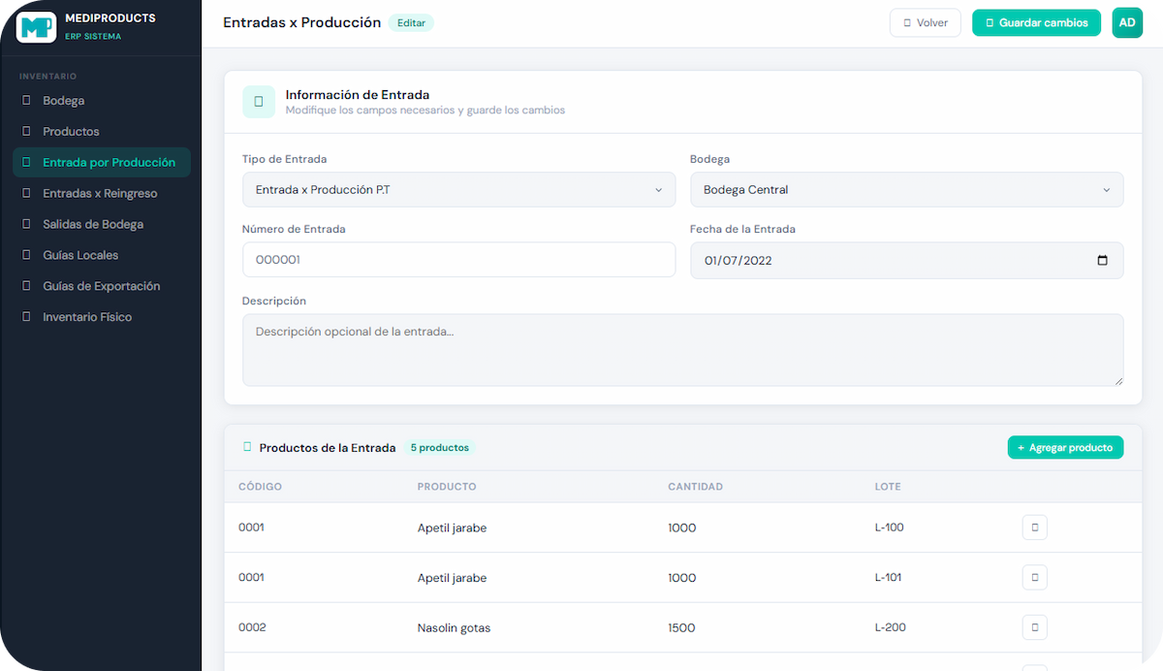Open Guías Locales in sidebar

(101, 256)
